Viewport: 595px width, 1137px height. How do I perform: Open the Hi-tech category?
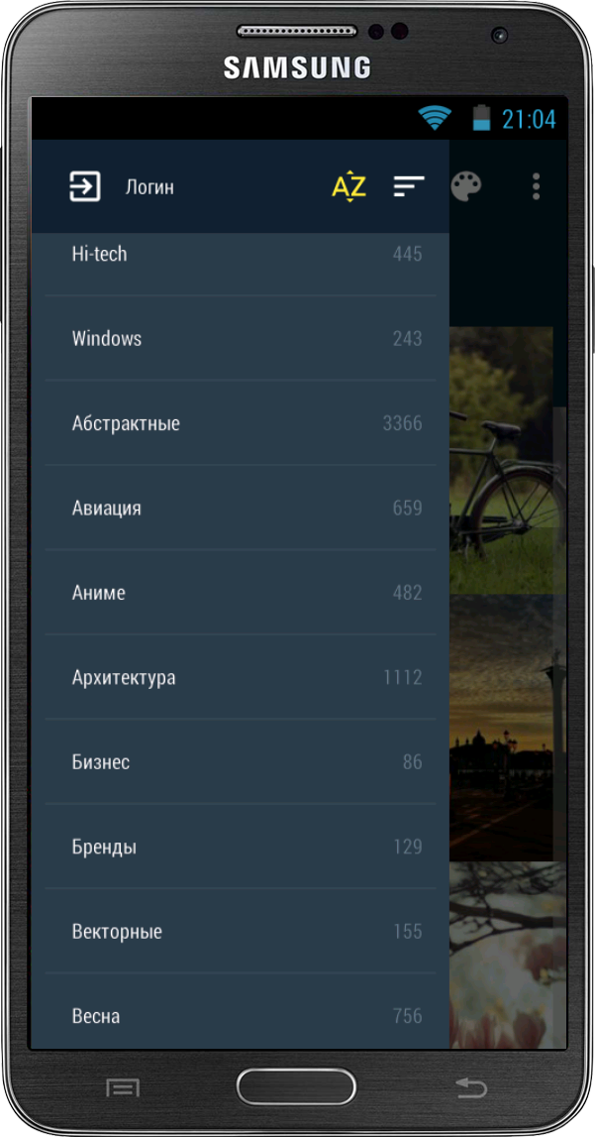tap(241, 254)
